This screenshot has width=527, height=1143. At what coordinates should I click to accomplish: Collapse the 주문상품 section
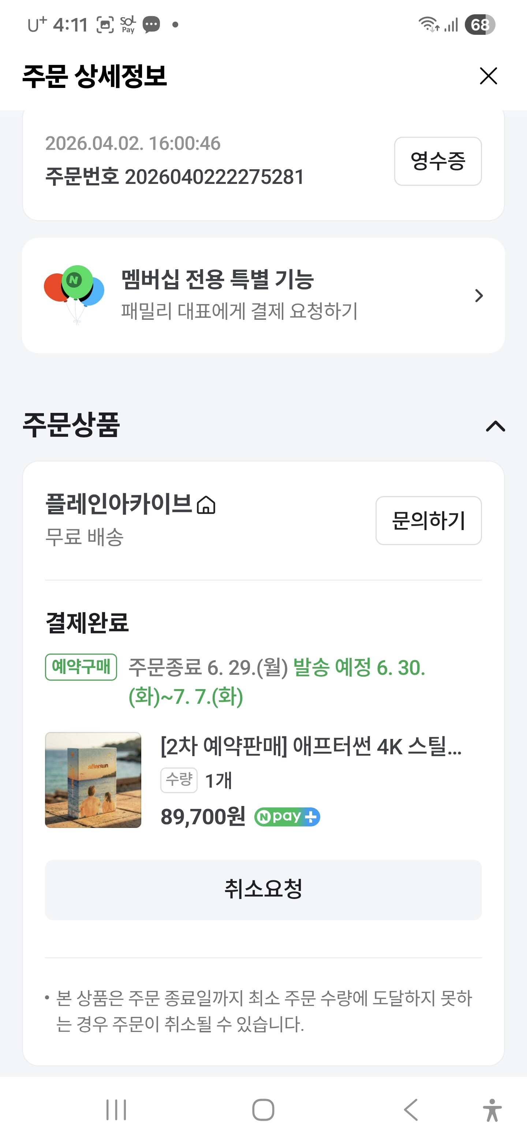pyautogui.click(x=495, y=426)
